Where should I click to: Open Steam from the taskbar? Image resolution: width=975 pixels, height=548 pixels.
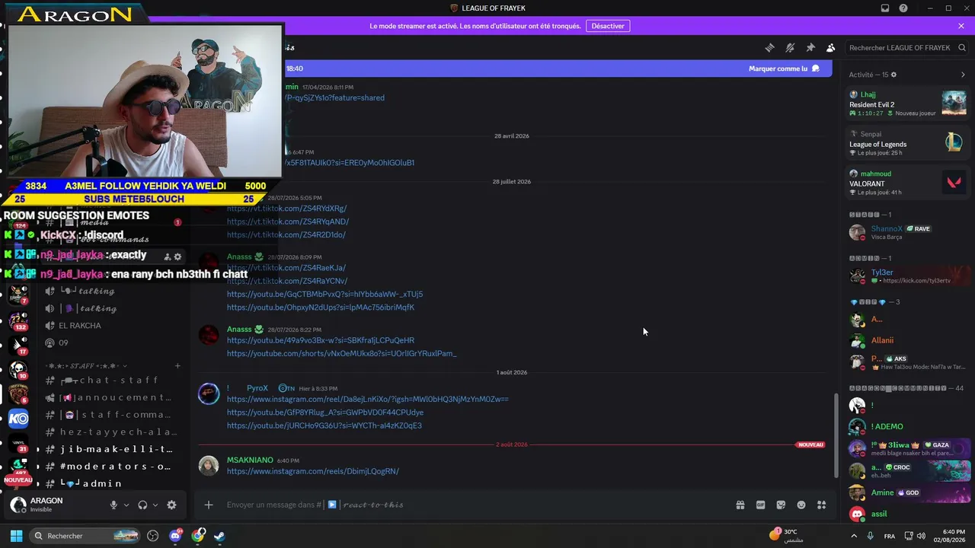(219, 536)
